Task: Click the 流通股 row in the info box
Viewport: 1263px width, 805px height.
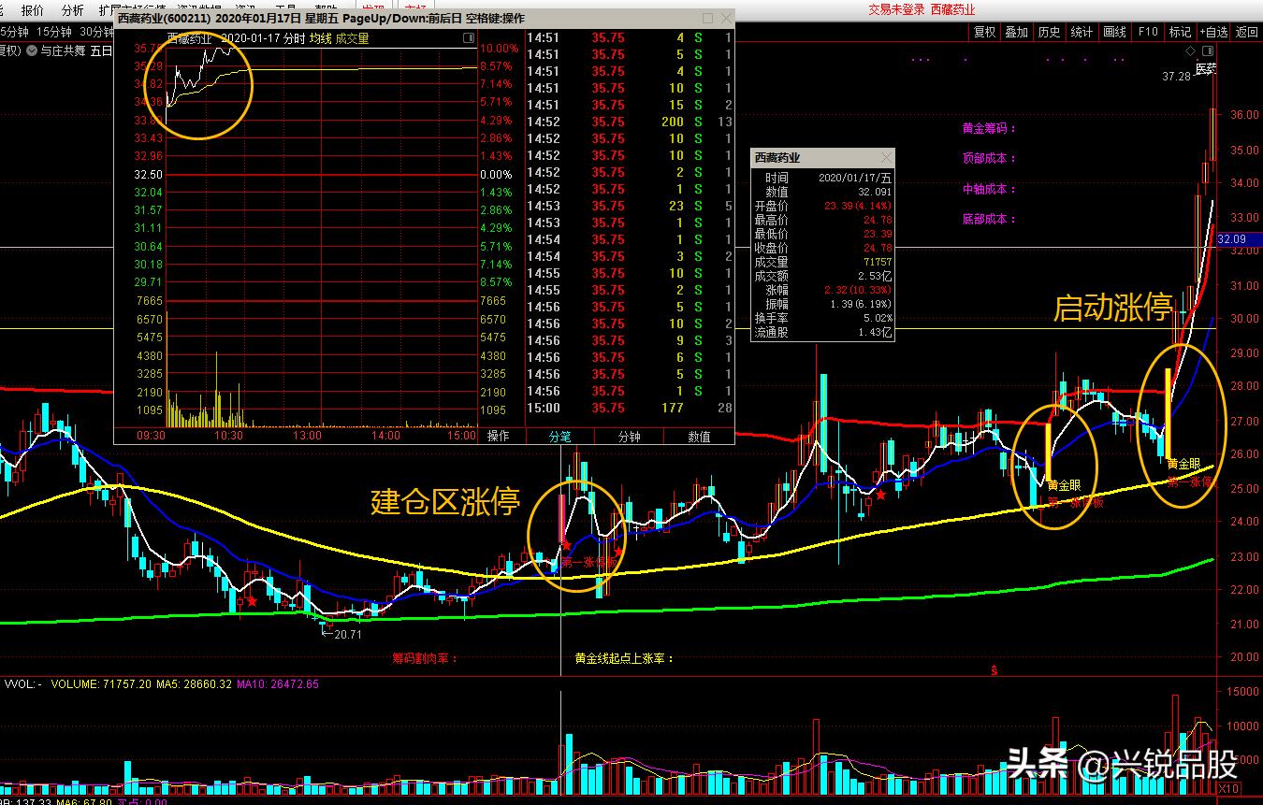Action: tap(823, 332)
